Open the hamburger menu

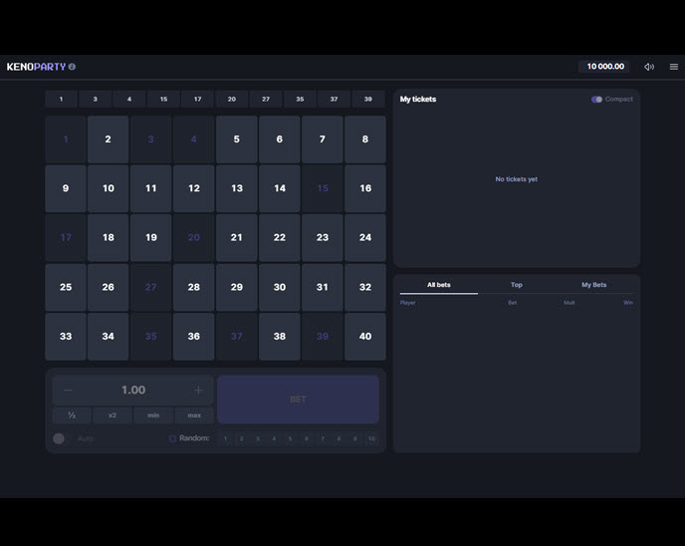pos(674,67)
